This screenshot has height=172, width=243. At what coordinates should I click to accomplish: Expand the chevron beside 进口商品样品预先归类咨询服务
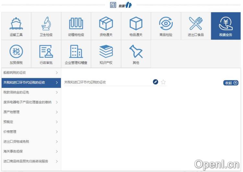(57, 161)
